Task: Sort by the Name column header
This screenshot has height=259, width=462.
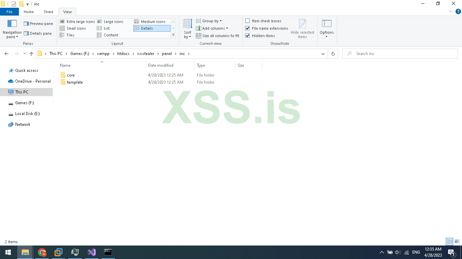Action: point(102,65)
